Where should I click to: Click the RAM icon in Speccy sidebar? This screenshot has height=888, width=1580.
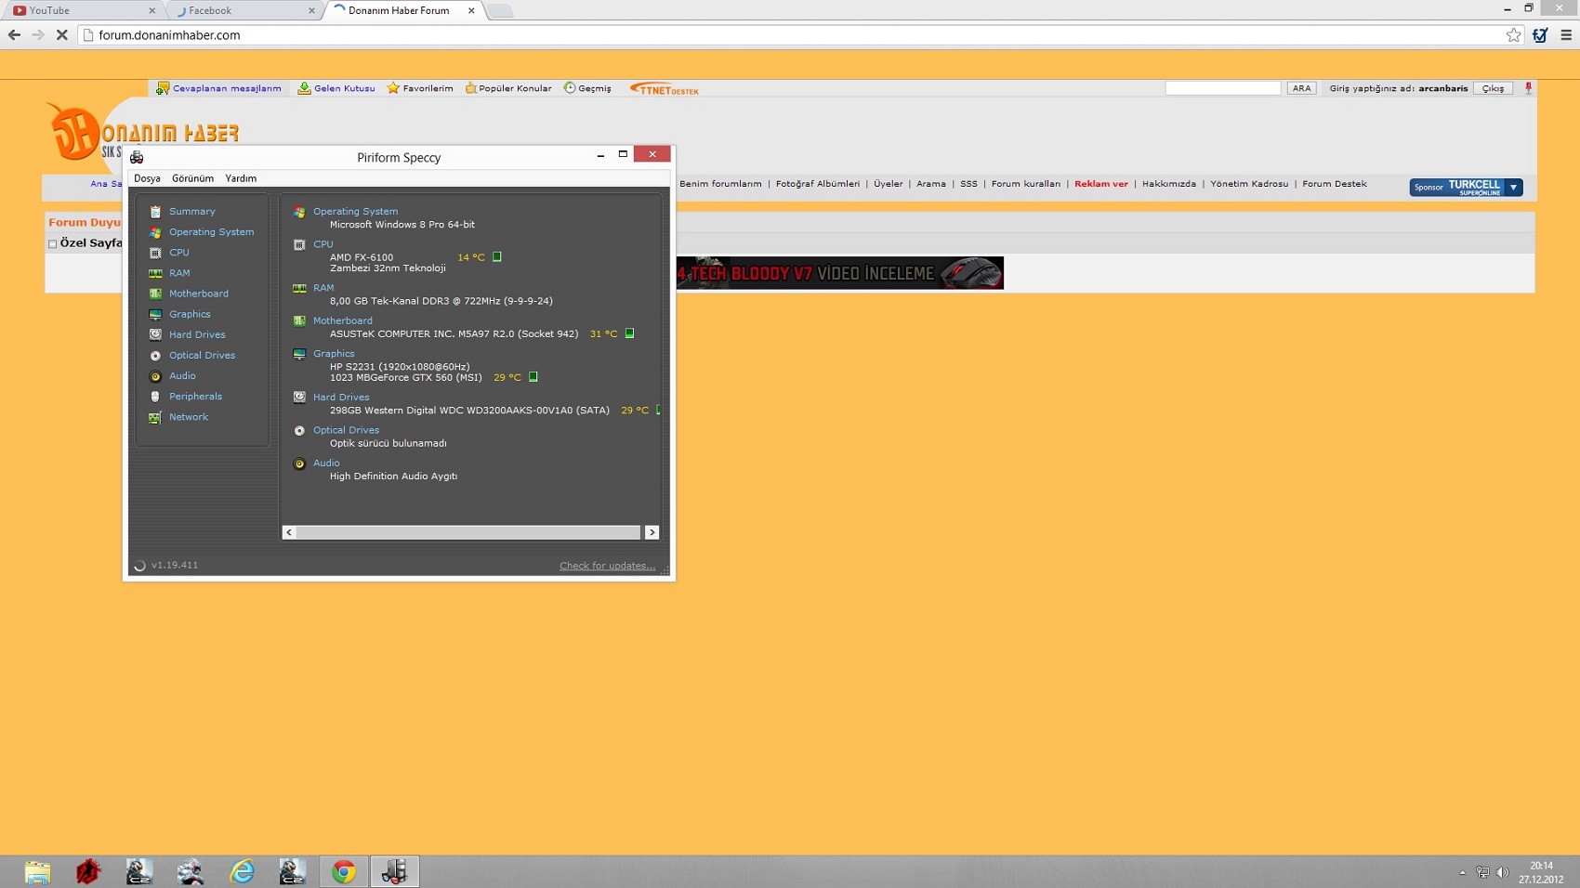(x=155, y=273)
